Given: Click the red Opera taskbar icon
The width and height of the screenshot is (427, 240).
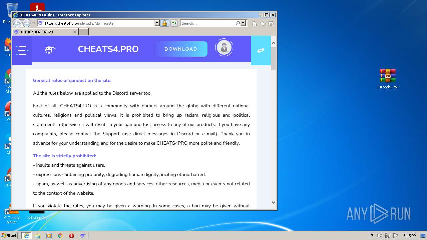Looking at the screenshot, I should click(71, 236).
